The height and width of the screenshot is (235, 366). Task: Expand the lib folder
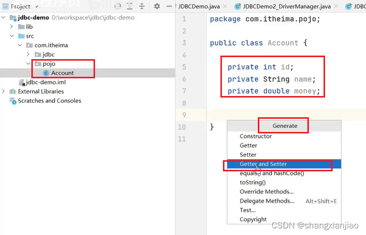pyautogui.click(x=12, y=27)
